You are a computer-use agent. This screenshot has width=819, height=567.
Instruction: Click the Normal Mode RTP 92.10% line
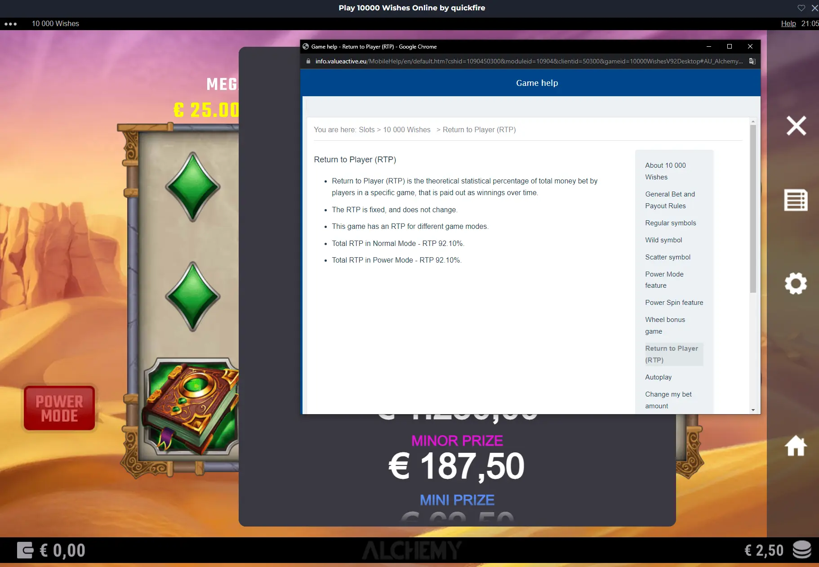[x=398, y=243]
